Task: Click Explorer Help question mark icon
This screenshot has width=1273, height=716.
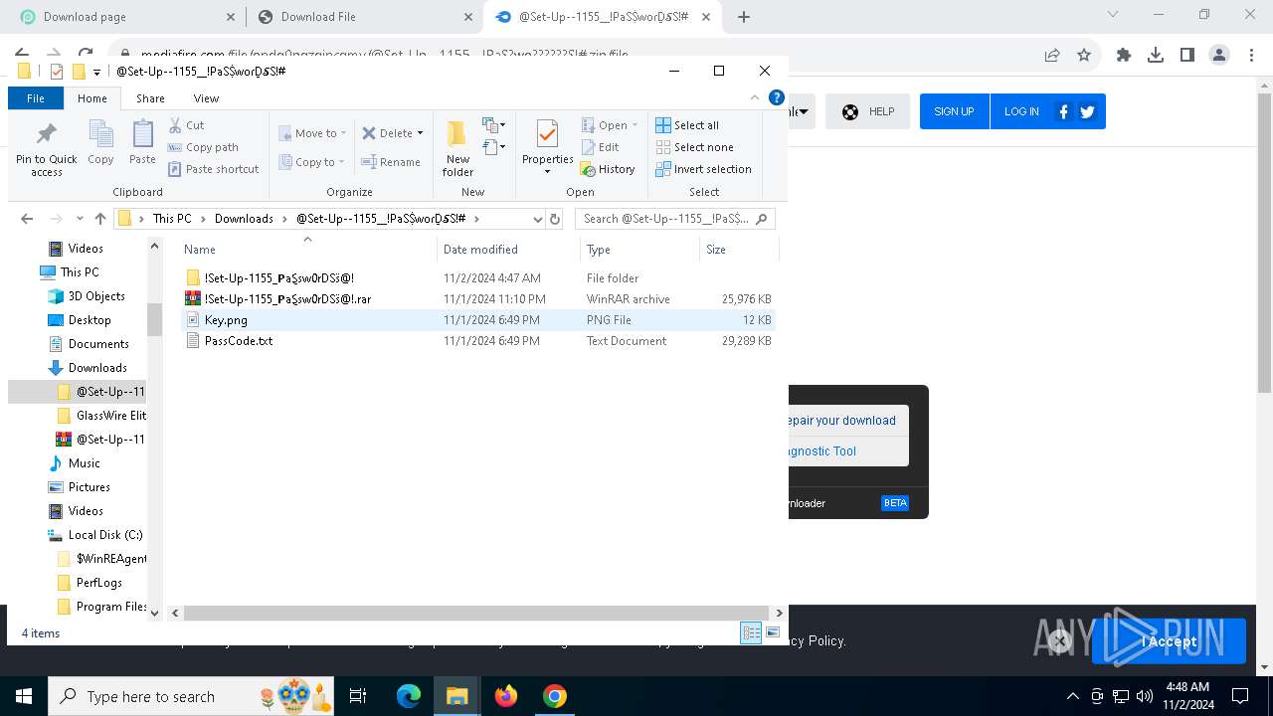Action: (x=777, y=97)
